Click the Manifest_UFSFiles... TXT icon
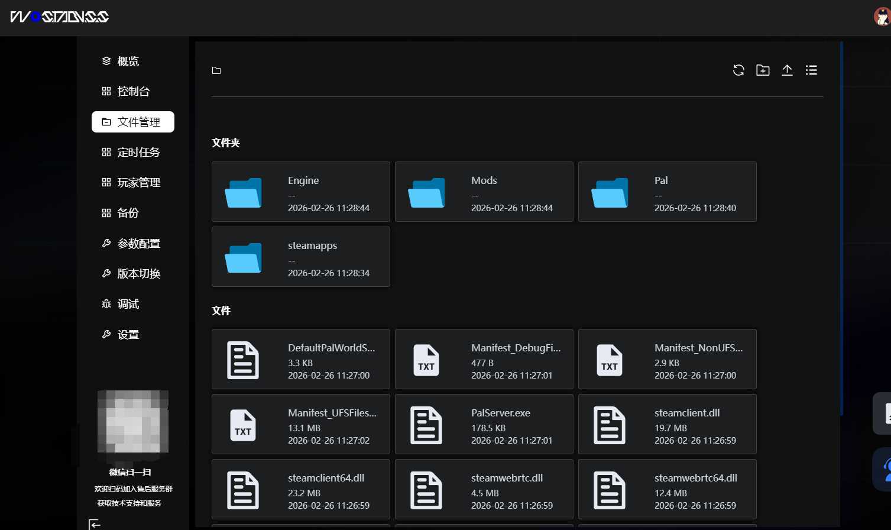The height and width of the screenshot is (530, 891). (243, 425)
